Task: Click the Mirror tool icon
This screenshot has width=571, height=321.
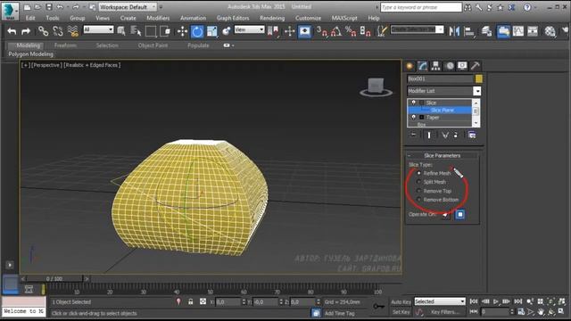Action: click(x=454, y=31)
